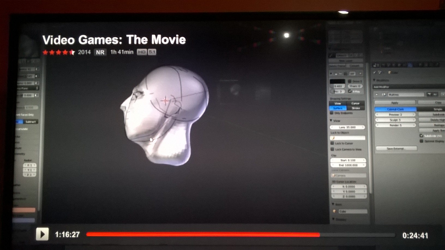Screen dimensions: 445x250
Task: Click the 3D Cursor Y location field
Action: pyautogui.click(x=349, y=191)
